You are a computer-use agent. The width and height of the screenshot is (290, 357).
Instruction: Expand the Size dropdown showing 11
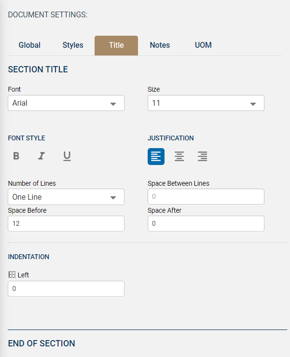click(x=206, y=103)
